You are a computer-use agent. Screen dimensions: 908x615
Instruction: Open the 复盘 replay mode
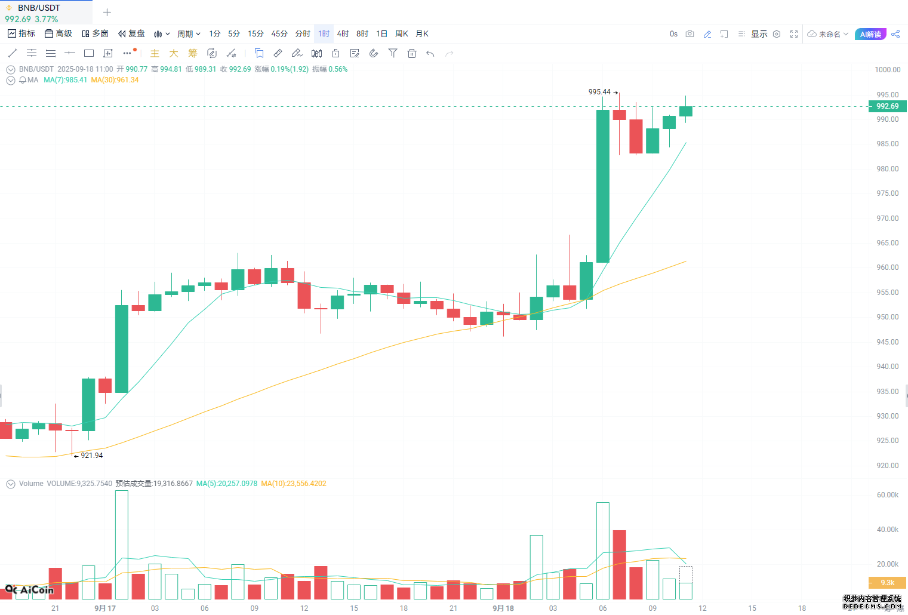(131, 34)
